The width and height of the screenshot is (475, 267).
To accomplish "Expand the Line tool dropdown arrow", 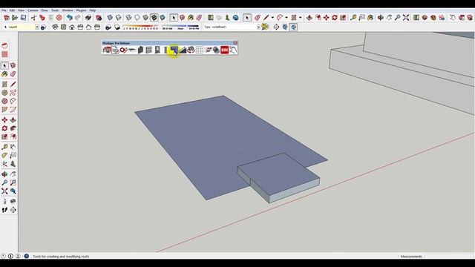I will (272, 18).
